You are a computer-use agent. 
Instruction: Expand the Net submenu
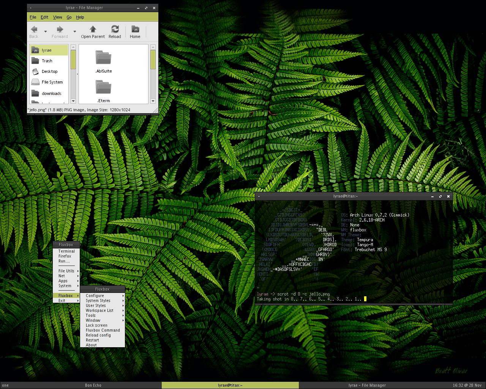[67, 276]
